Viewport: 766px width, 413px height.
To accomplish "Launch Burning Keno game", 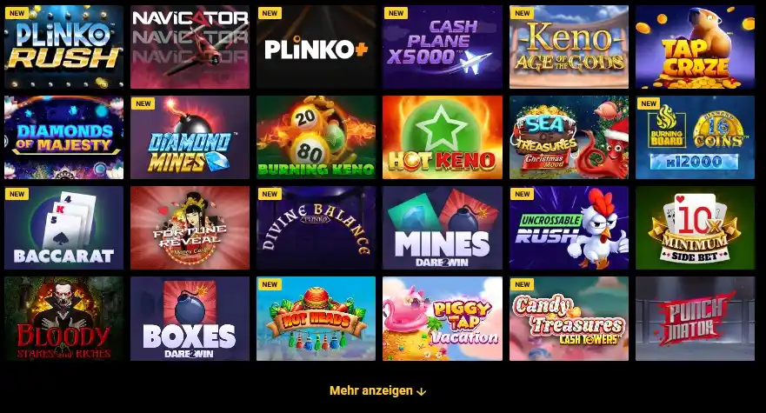I will (316, 137).
